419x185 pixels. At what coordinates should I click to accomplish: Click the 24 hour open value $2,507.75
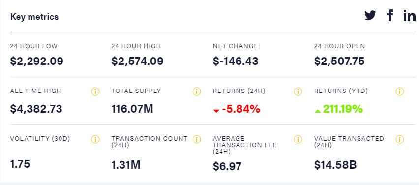click(339, 61)
